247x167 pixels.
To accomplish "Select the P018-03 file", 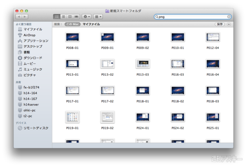I will (x=213, y=90).
